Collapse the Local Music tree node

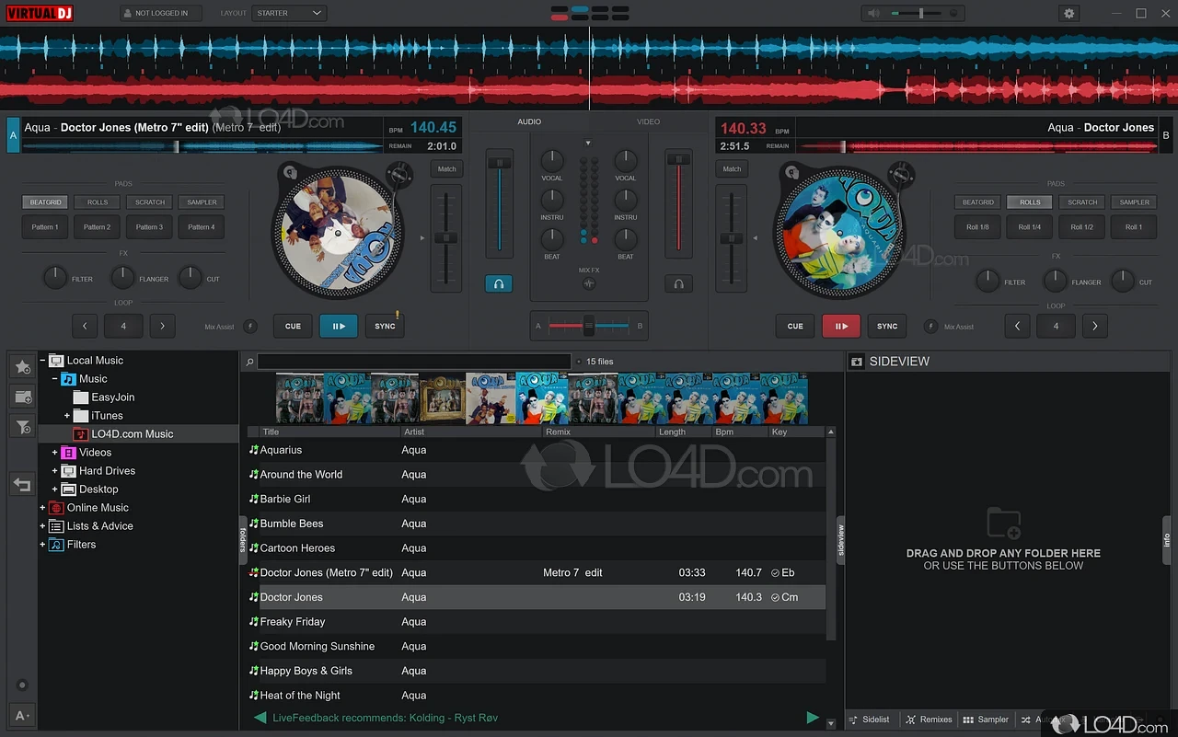42,361
